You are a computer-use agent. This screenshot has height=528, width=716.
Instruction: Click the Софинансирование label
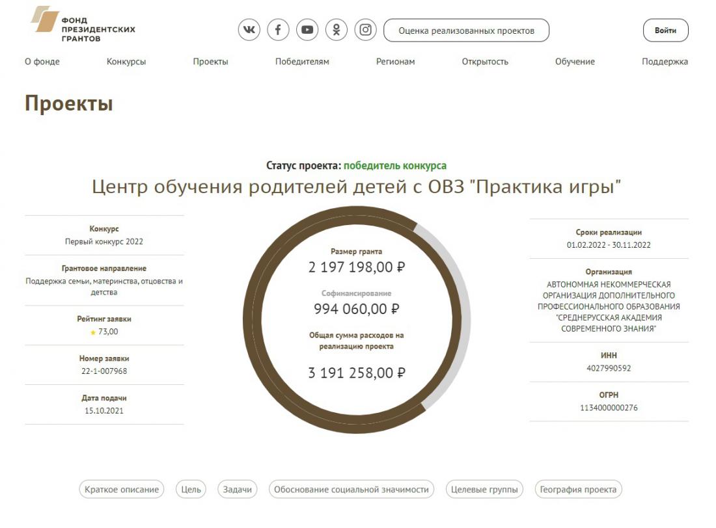point(357,293)
